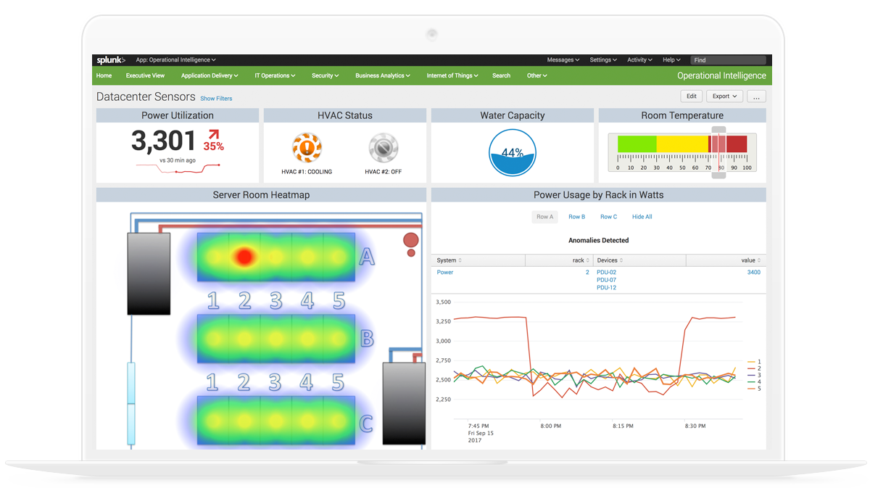Open the Export dropdown button
The width and height of the screenshot is (870, 496).
click(x=724, y=96)
